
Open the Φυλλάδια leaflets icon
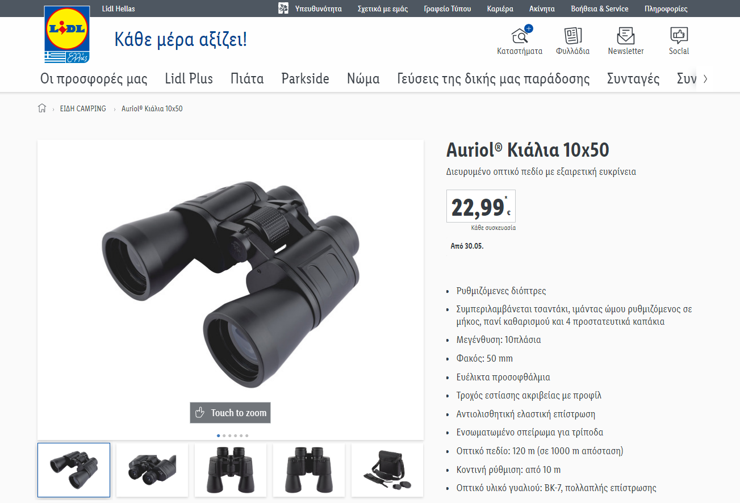point(573,36)
